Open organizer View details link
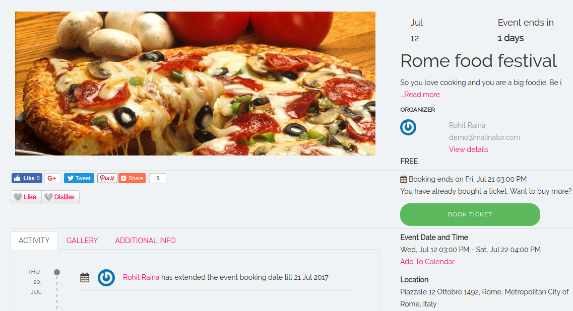573x311 pixels. click(x=469, y=149)
